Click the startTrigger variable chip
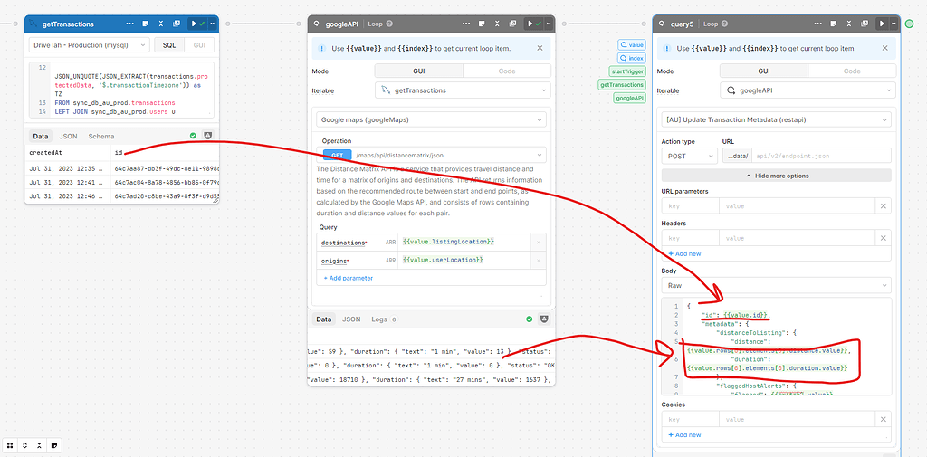This screenshot has width=927, height=457. (626, 71)
